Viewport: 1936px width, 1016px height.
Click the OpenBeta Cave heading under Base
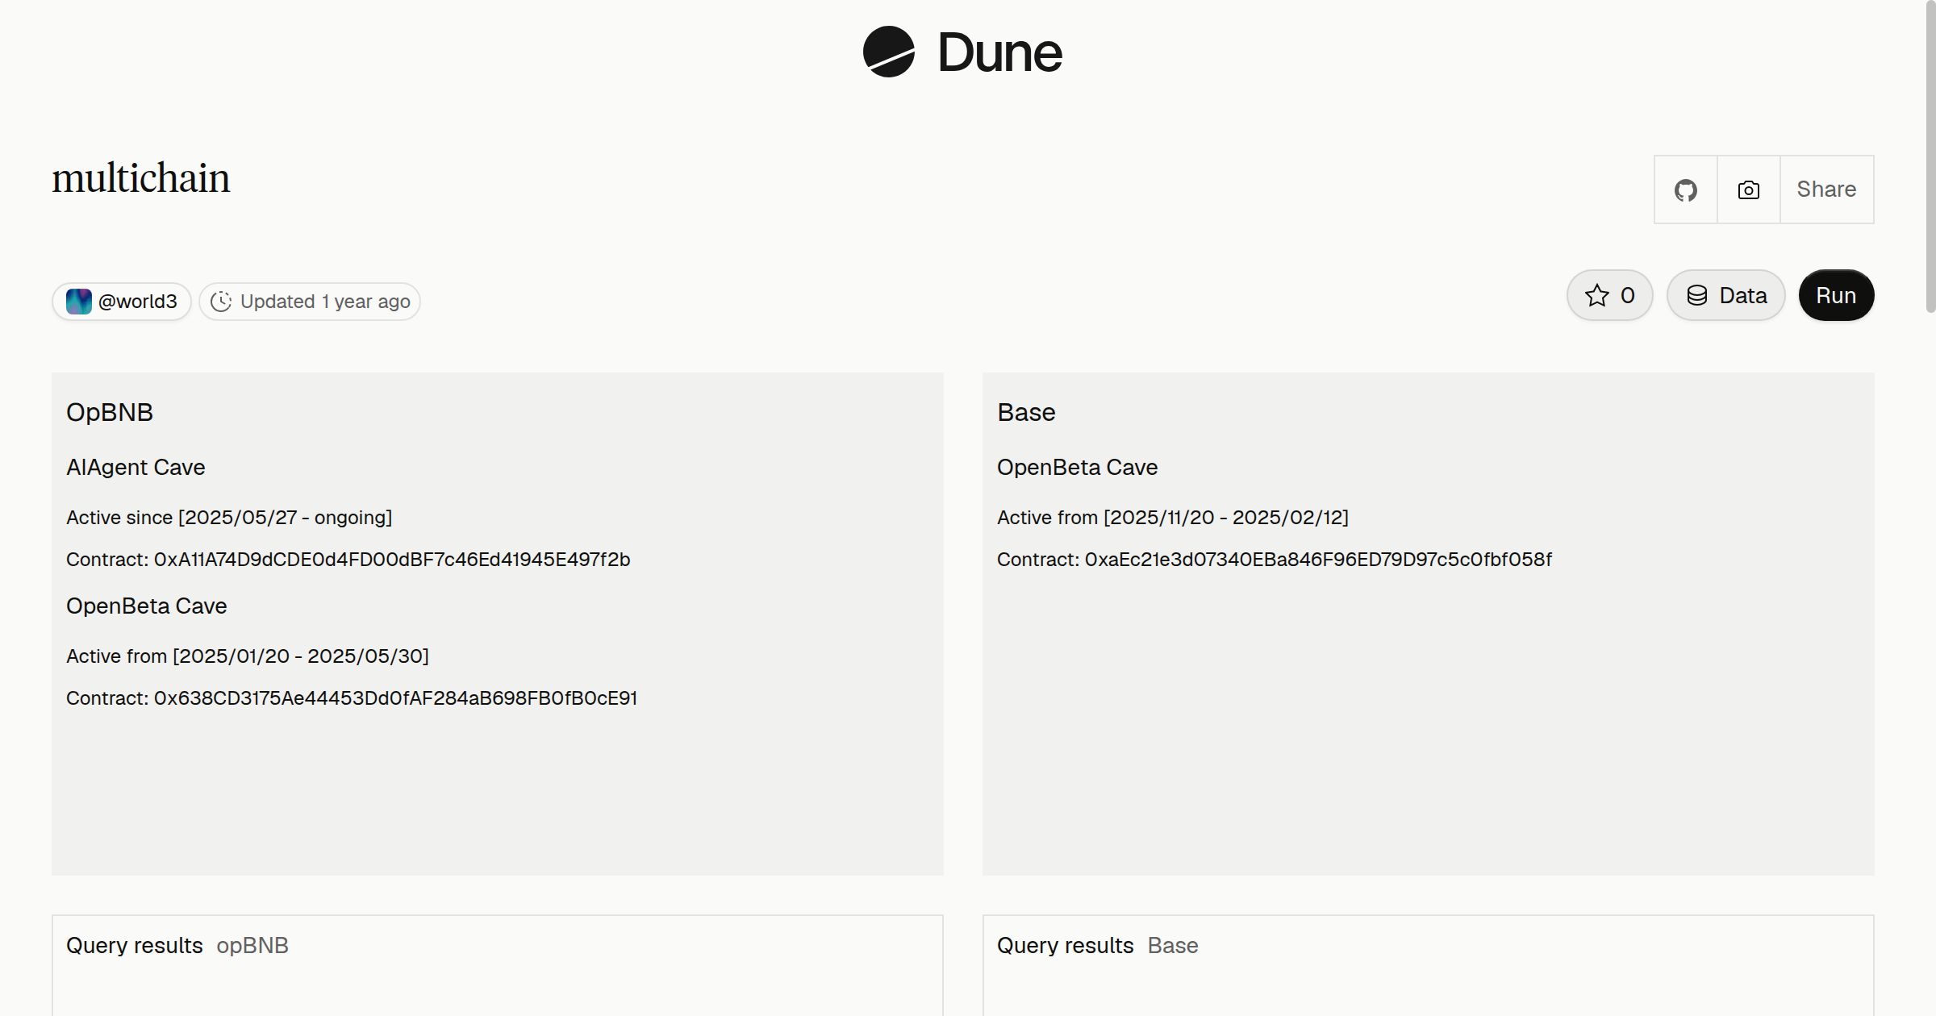[x=1078, y=467]
